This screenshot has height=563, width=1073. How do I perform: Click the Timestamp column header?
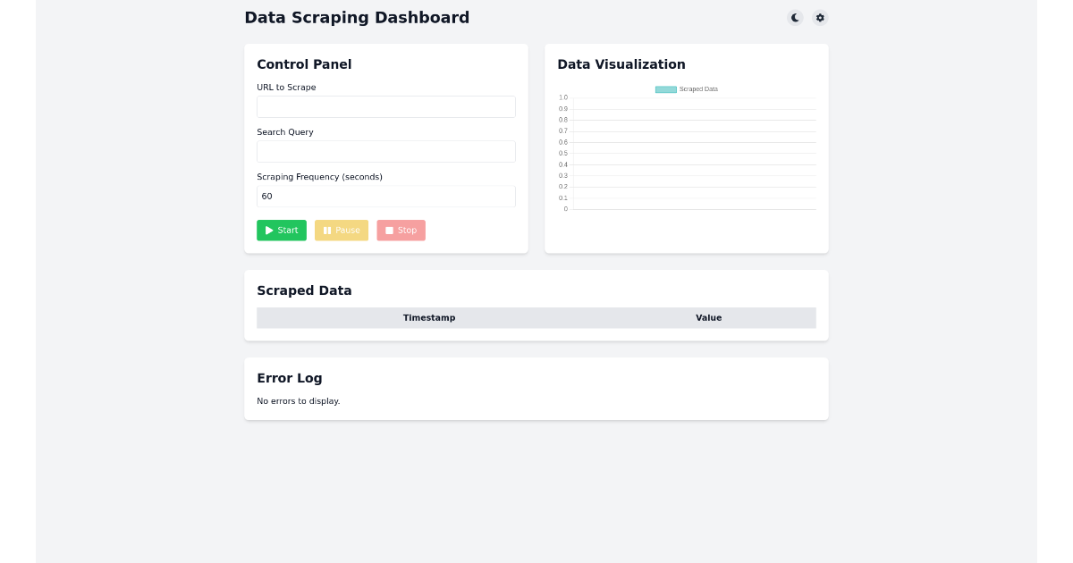[x=429, y=317]
